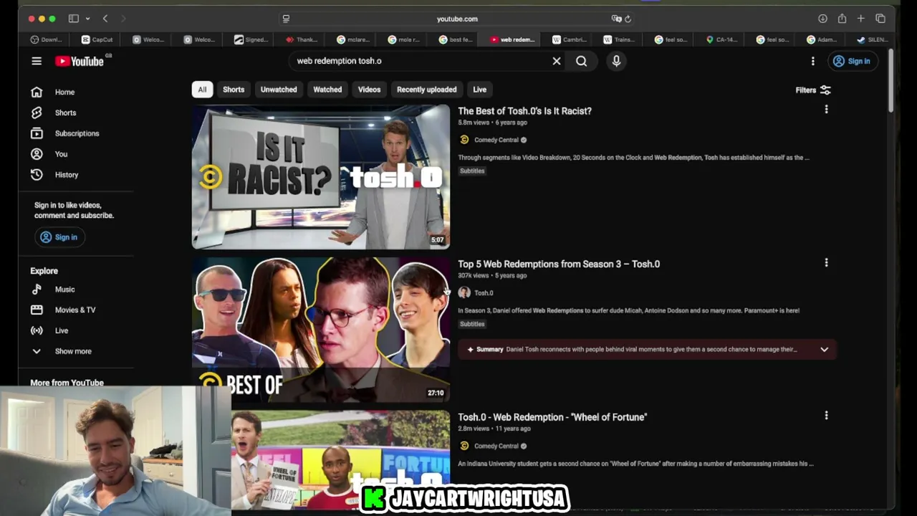Screen dimensions: 917x516
Task: Open the search Filters panel
Action: click(x=813, y=90)
